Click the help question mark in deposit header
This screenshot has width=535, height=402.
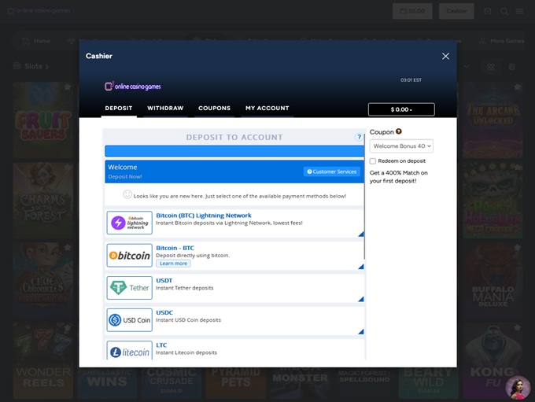[360, 138]
